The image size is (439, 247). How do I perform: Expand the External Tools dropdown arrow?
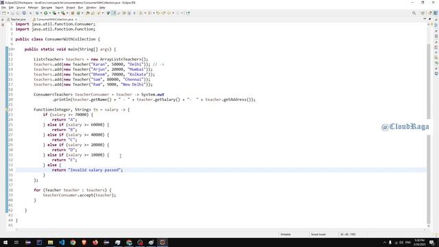point(67,13)
